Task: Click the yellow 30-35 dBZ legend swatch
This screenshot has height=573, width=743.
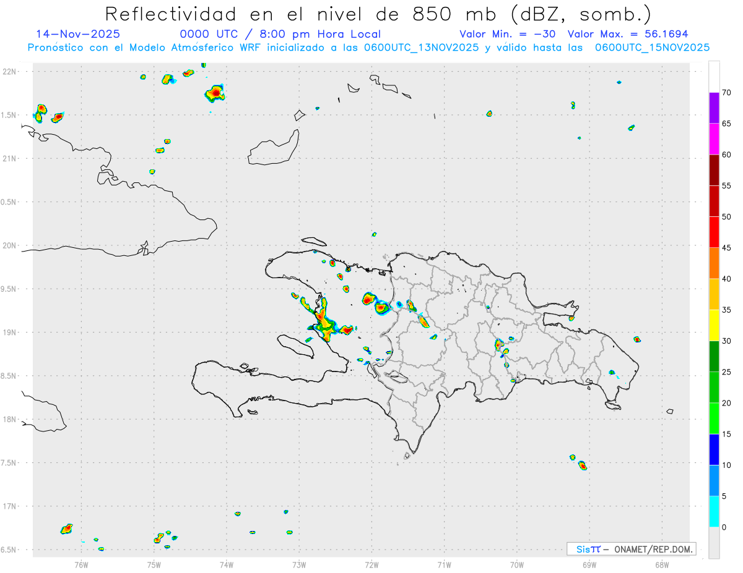Action: 714,325
